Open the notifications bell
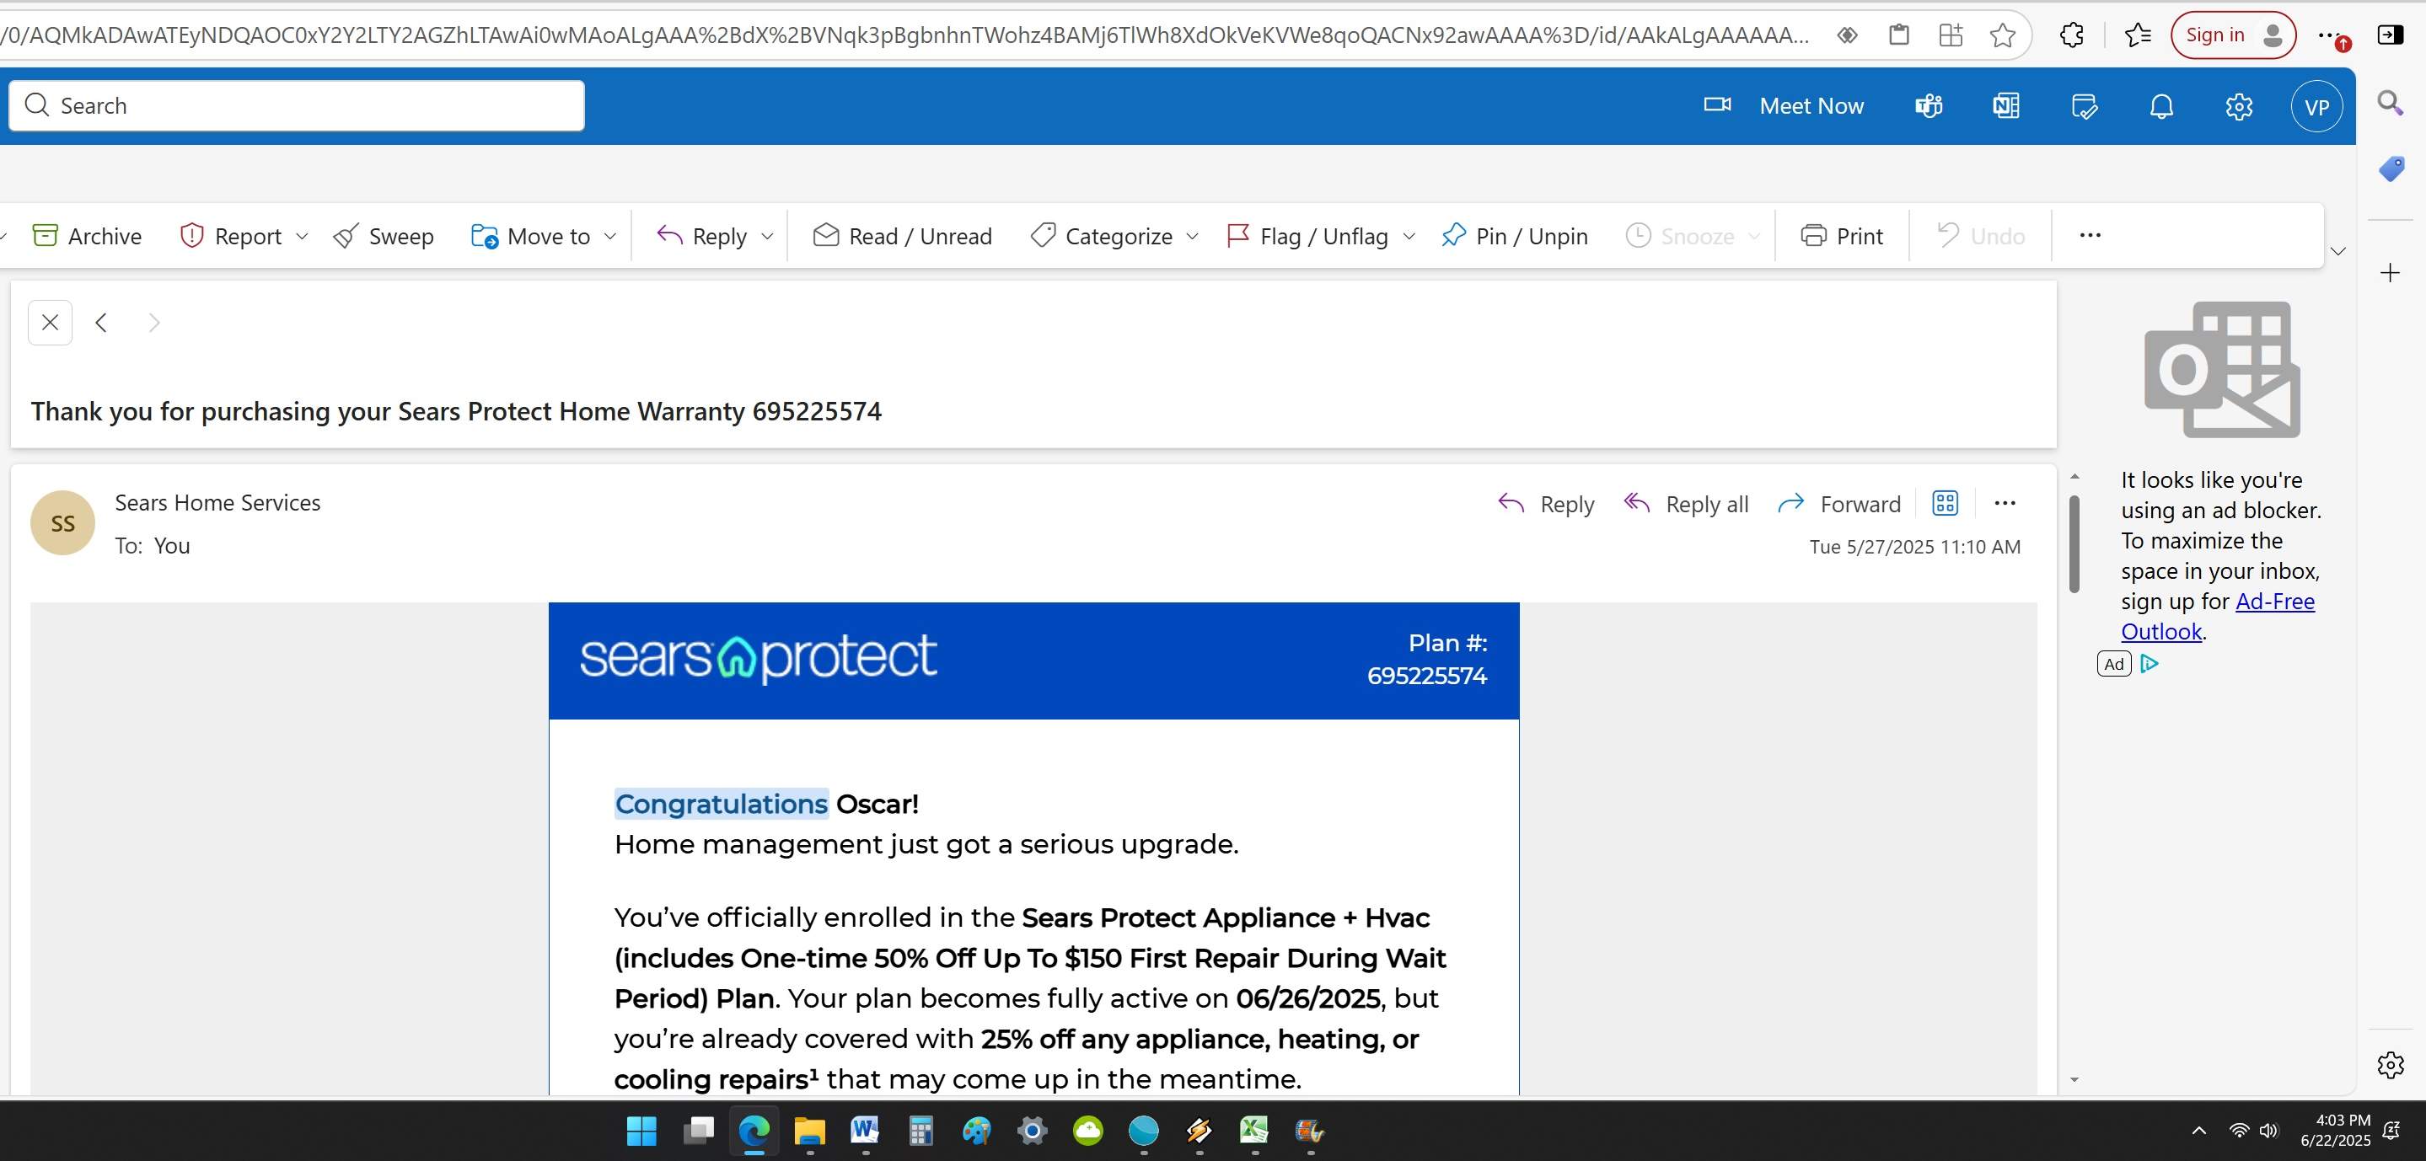This screenshot has height=1161, width=2426. tap(2161, 106)
